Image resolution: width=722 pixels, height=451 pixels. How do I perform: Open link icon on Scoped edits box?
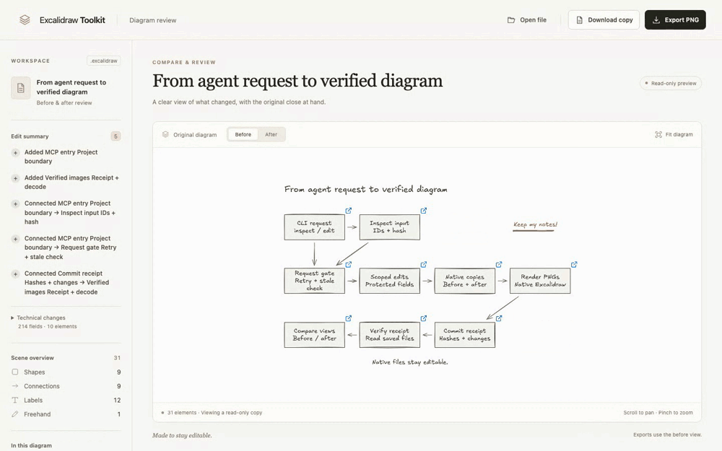click(x=424, y=265)
